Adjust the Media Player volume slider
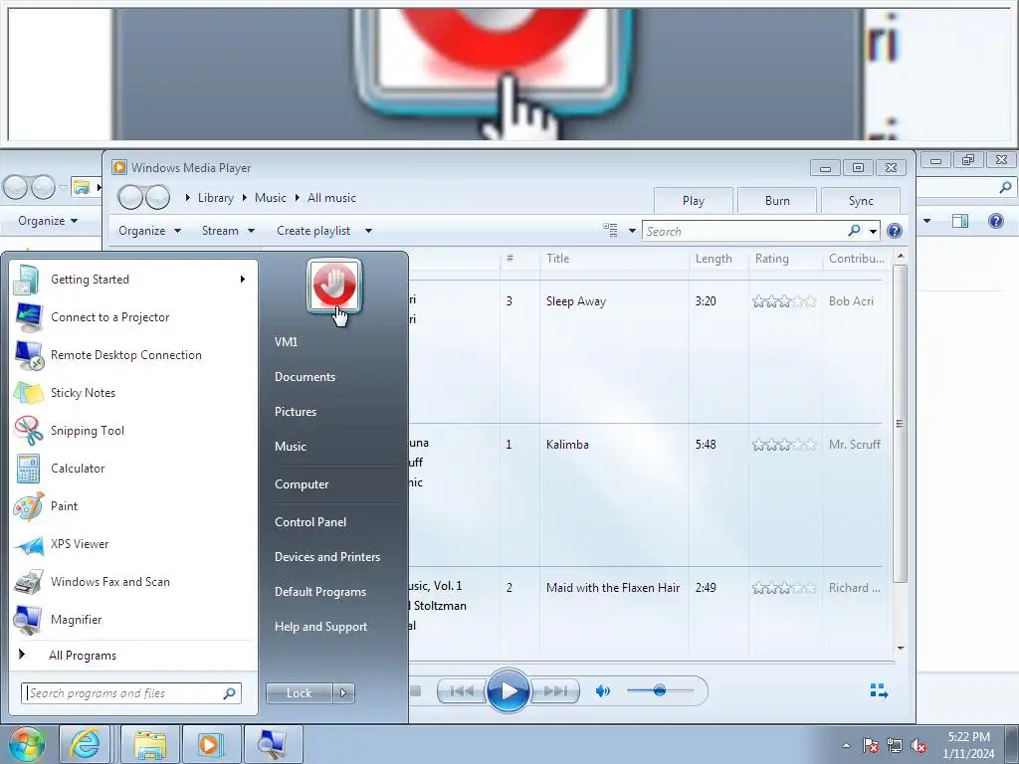Viewport: 1019px width, 764px height. (x=660, y=690)
